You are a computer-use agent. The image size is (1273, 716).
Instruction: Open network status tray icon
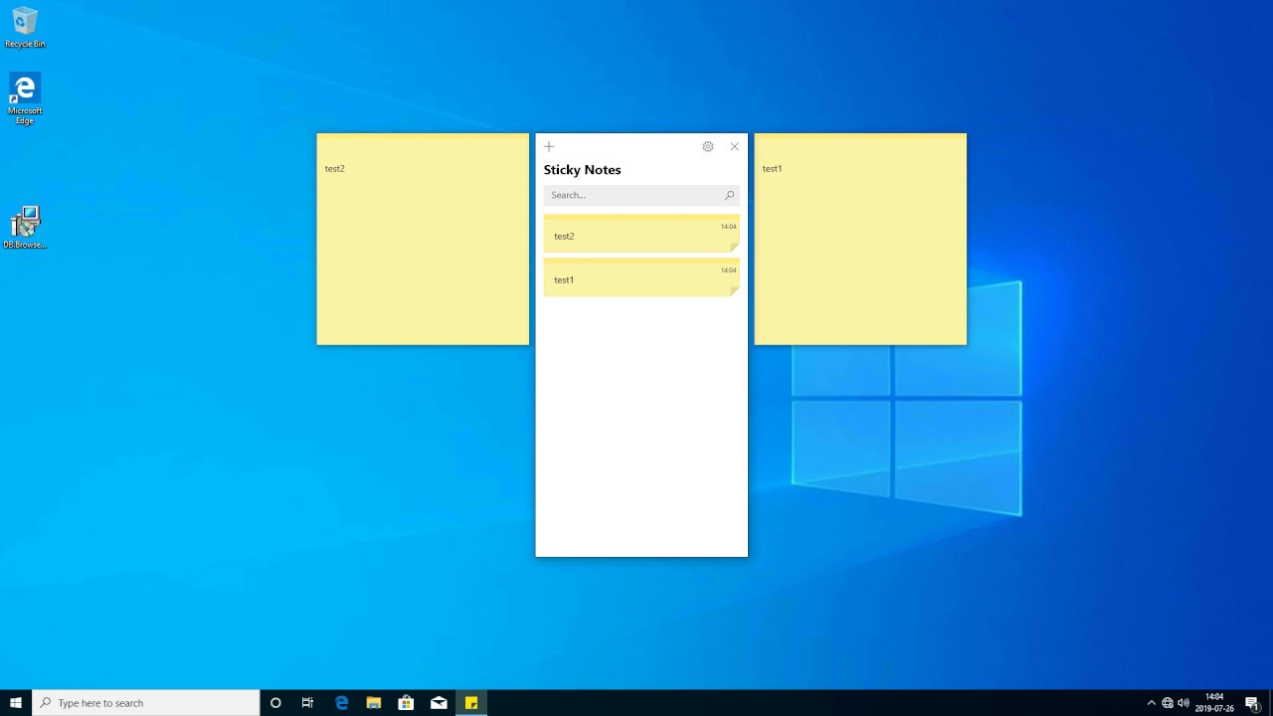pos(1168,703)
